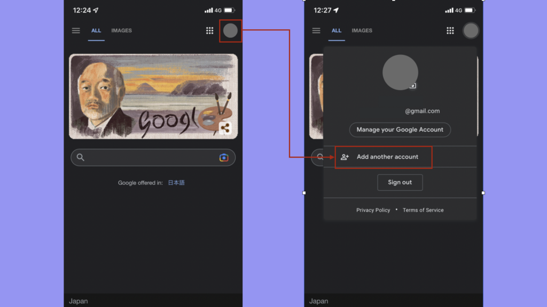Image resolution: width=547 pixels, height=307 pixels.
Task: Click battery icon in left status bar
Action: point(229,11)
